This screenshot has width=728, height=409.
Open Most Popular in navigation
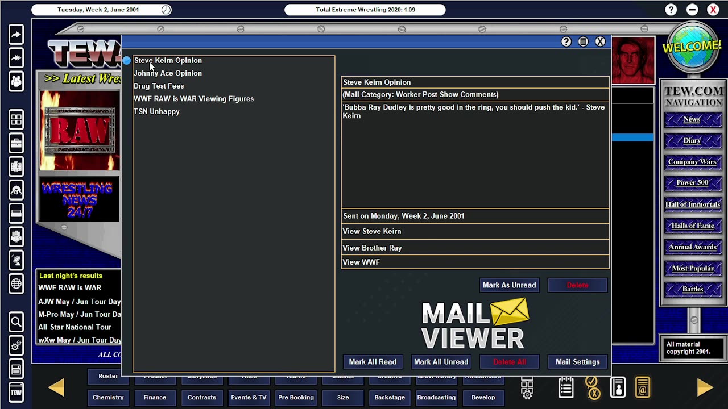[x=692, y=268]
